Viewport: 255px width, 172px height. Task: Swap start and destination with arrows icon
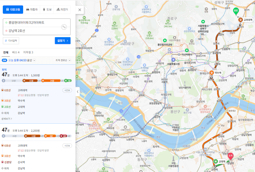[64, 27]
